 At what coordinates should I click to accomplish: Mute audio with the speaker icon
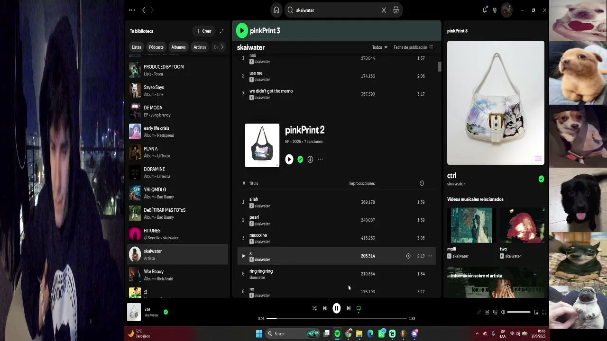(503, 312)
